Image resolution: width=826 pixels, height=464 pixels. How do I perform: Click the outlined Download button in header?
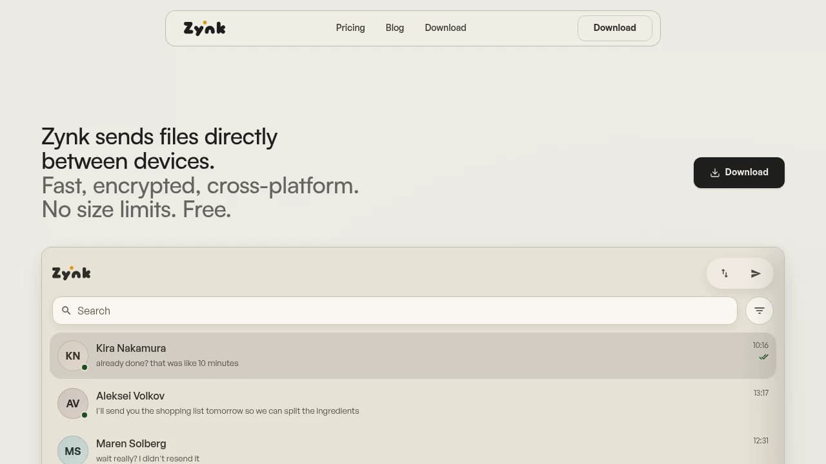614,28
